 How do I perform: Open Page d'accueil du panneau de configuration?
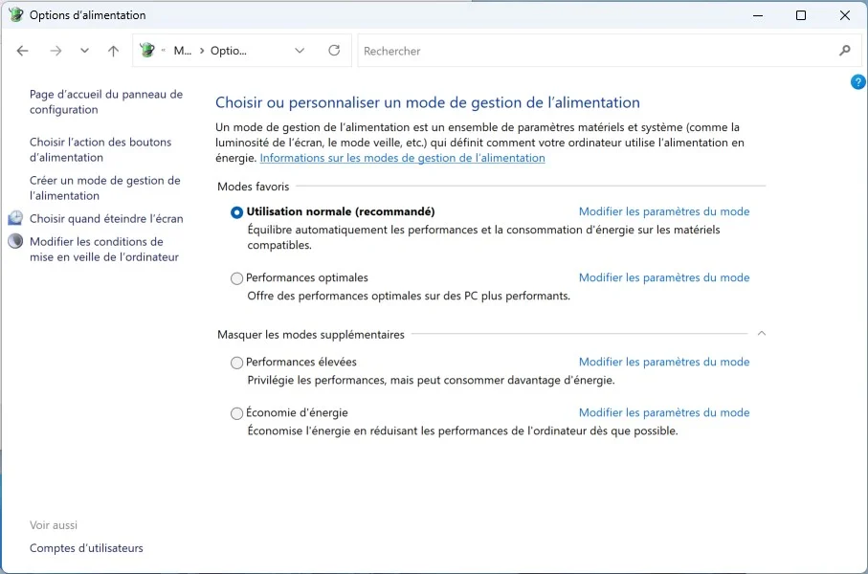click(x=106, y=101)
